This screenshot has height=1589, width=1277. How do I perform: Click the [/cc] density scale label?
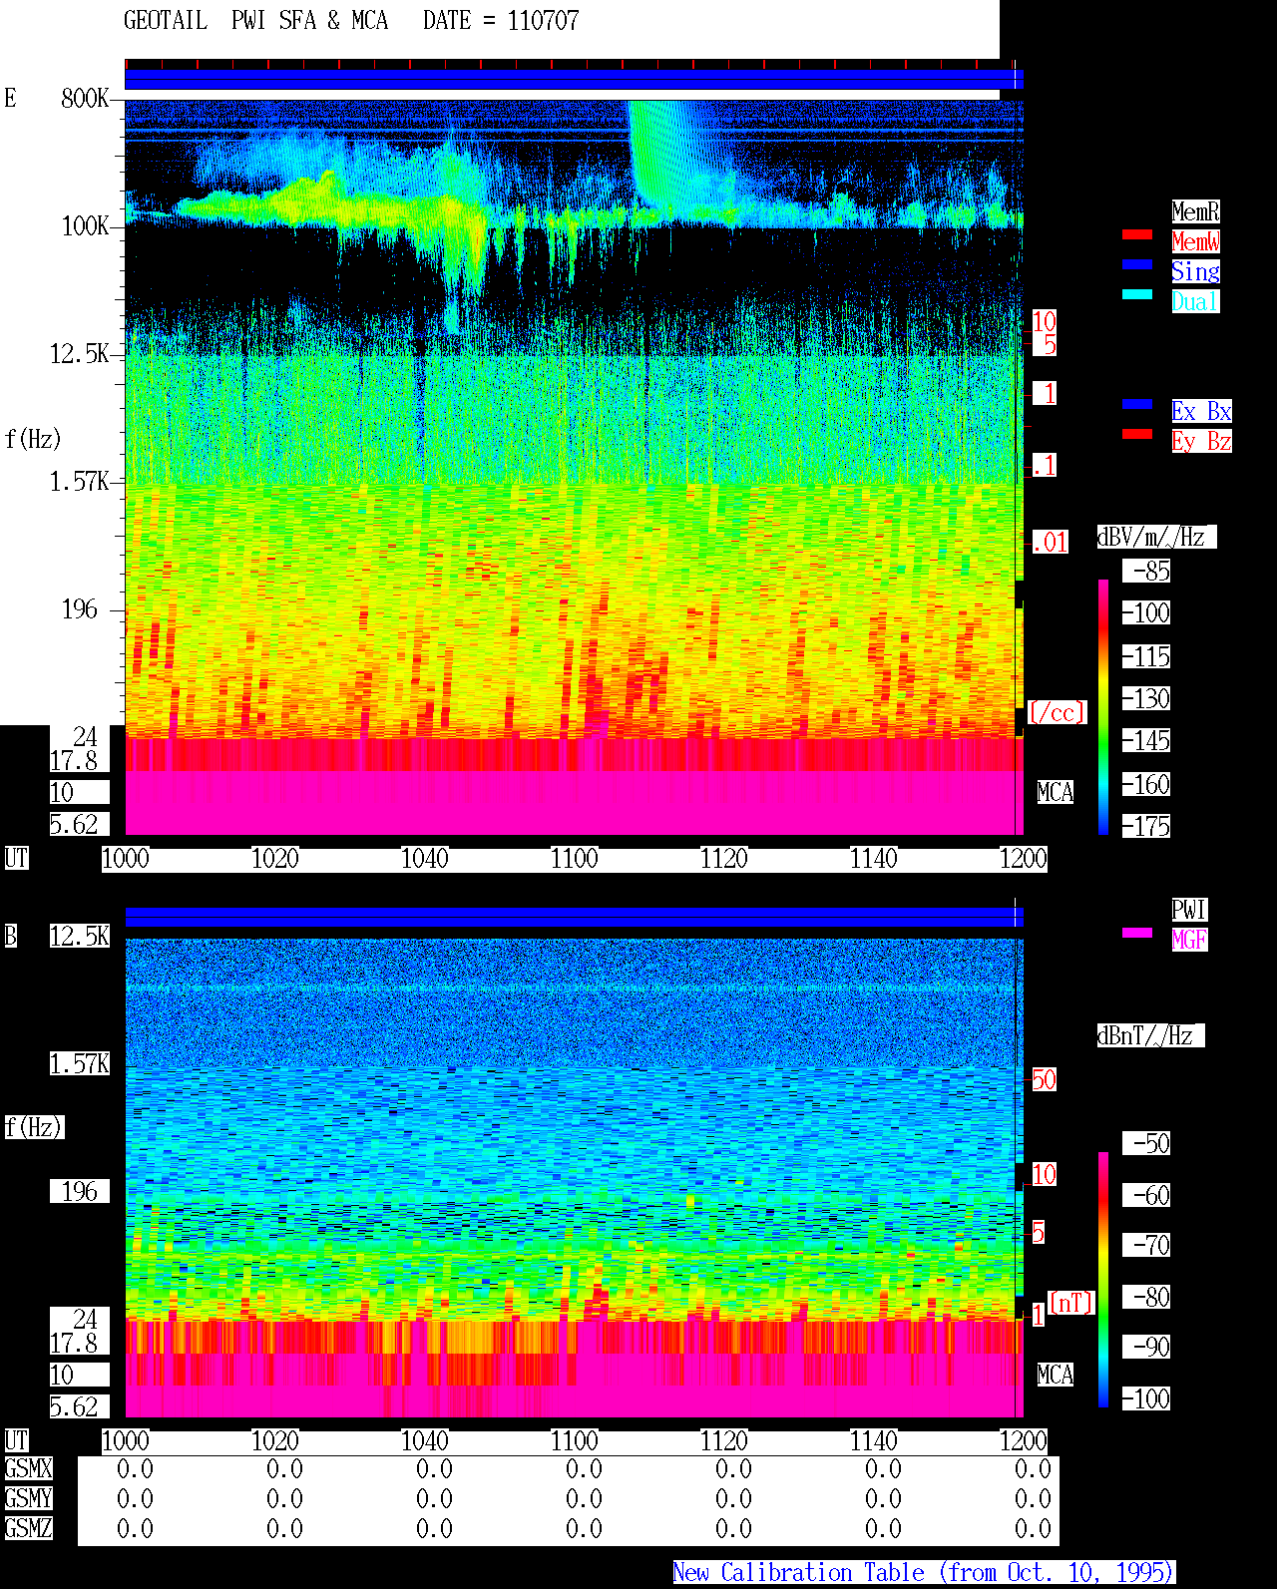(1057, 713)
